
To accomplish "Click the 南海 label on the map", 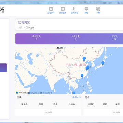I will tap(82, 86).
